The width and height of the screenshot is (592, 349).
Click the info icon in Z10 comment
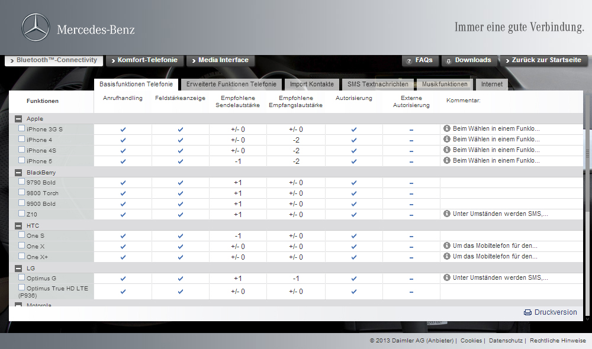447,214
